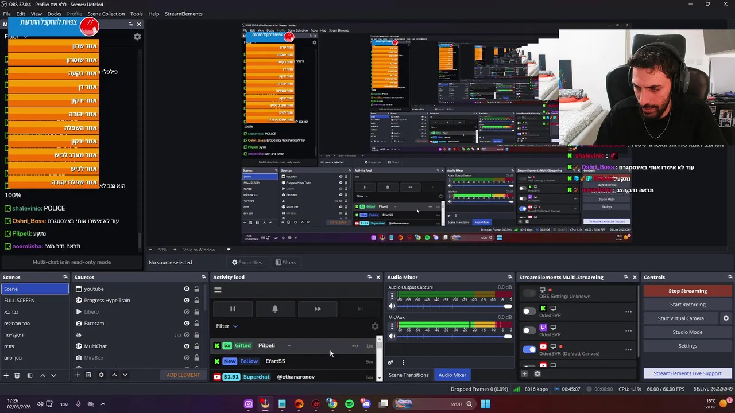This screenshot has height=413, width=735.
Task: Skip alert with fast-forward button
Action: [318, 309]
